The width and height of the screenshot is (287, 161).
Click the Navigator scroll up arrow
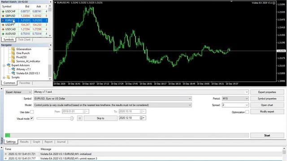click(x=50, y=49)
